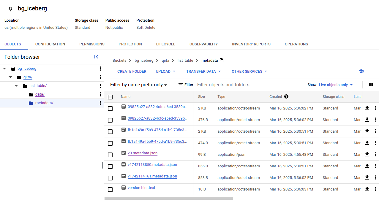
Task: Open the TRANSFER DATA dropdown
Action: (203, 71)
